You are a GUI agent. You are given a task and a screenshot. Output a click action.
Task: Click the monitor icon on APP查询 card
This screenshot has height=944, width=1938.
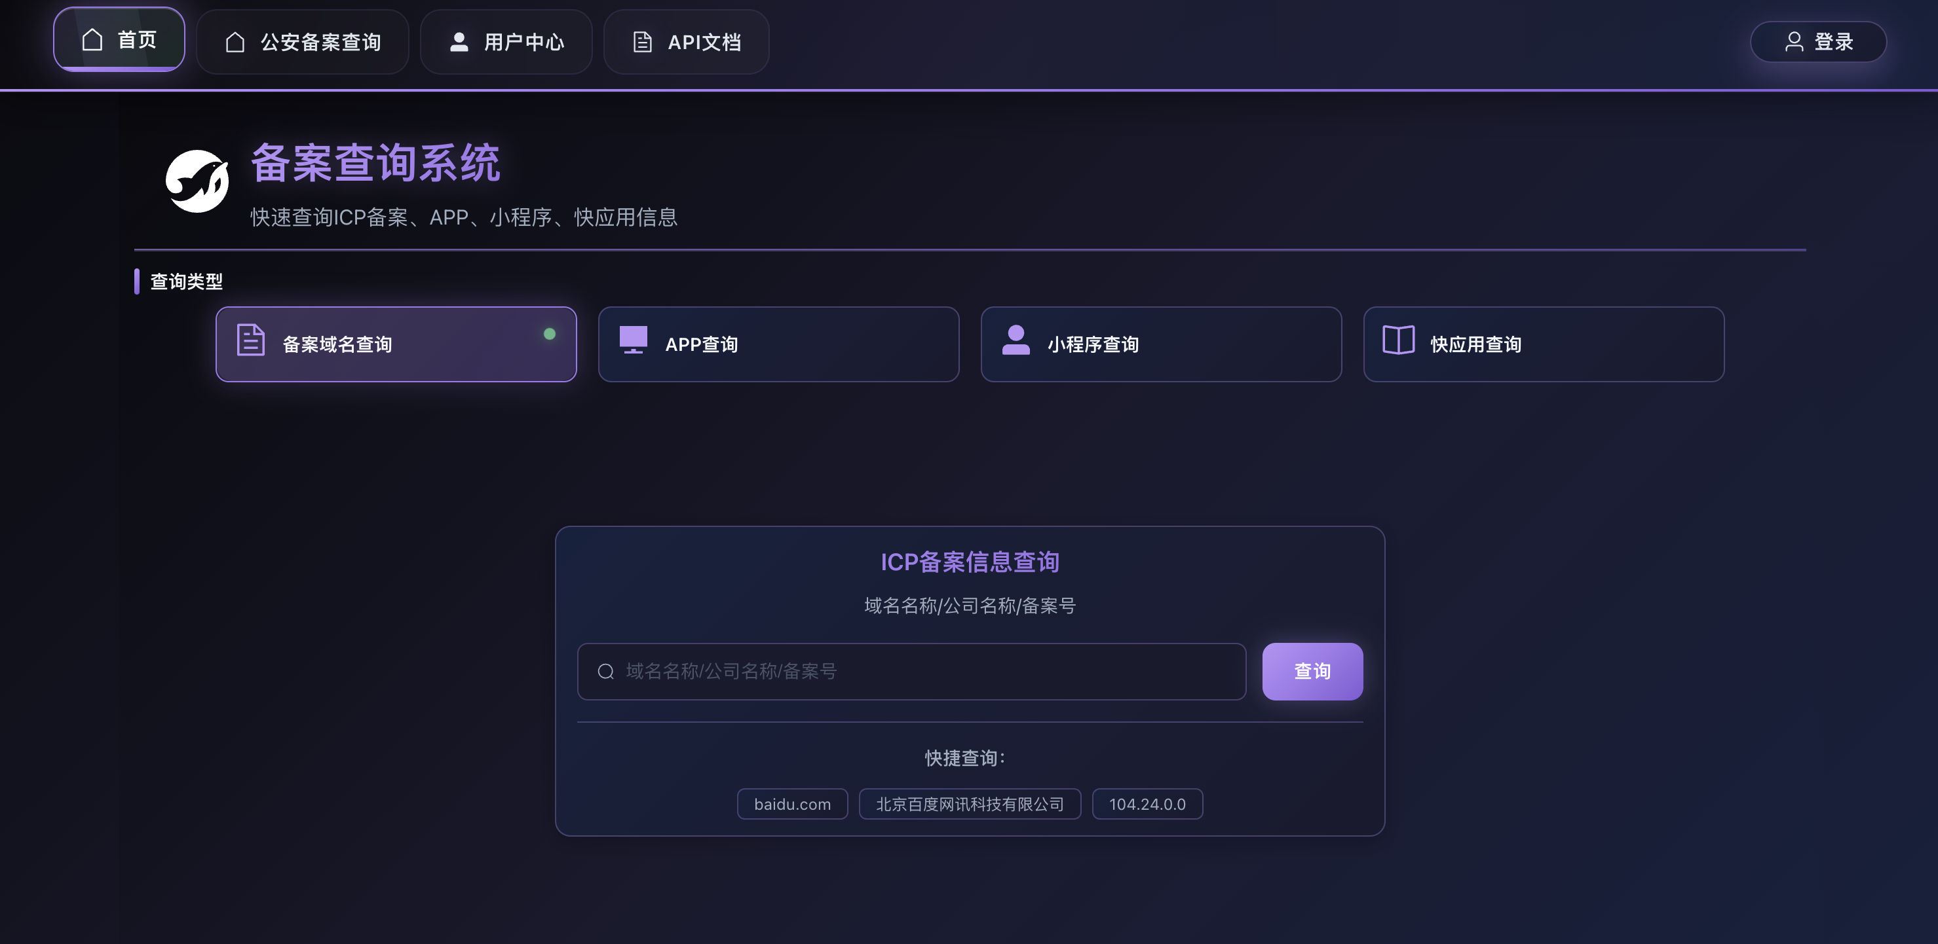pos(634,340)
